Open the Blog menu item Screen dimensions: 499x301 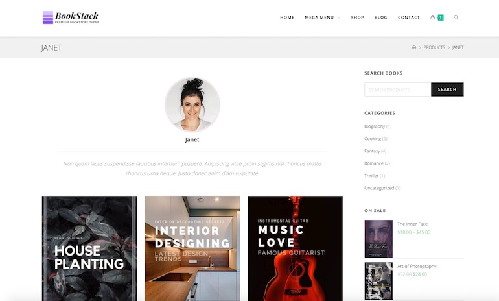(x=381, y=18)
